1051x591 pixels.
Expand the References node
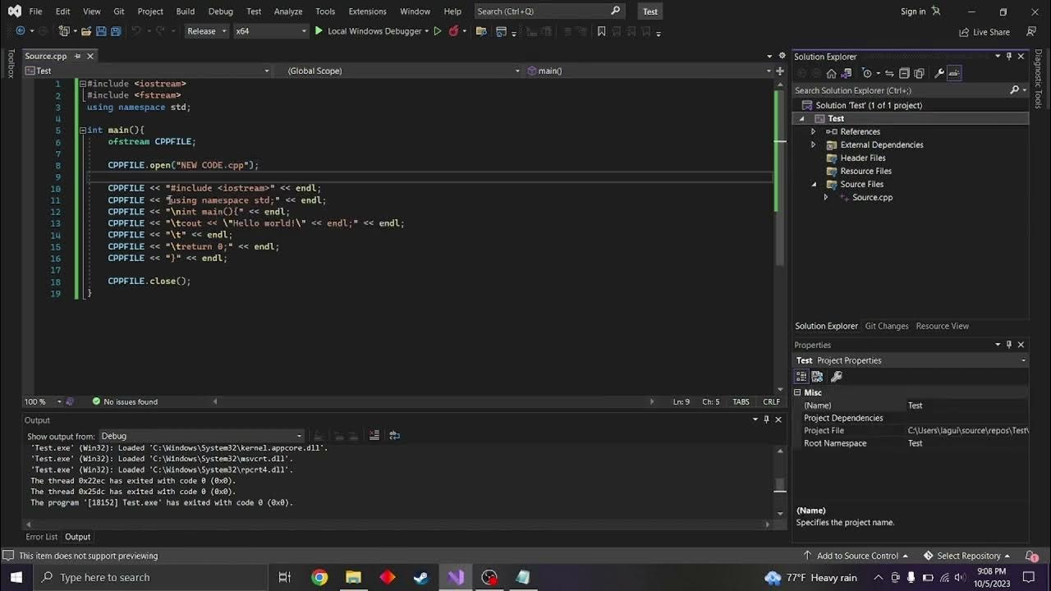point(814,131)
